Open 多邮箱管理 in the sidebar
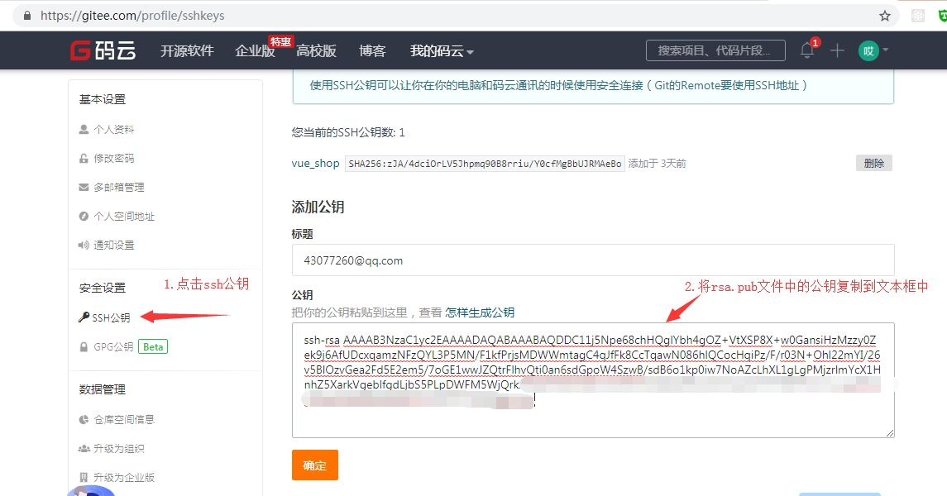Image resolution: width=947 pixels, height=496 pixels. 118,188
